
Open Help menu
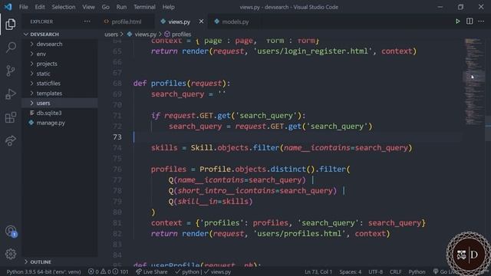click(x=169, y=7)
